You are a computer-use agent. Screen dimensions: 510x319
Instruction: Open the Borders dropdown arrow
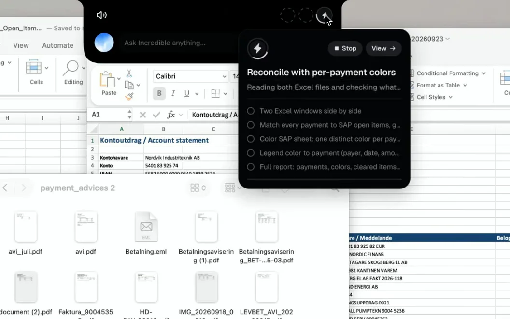coord(226,94)
